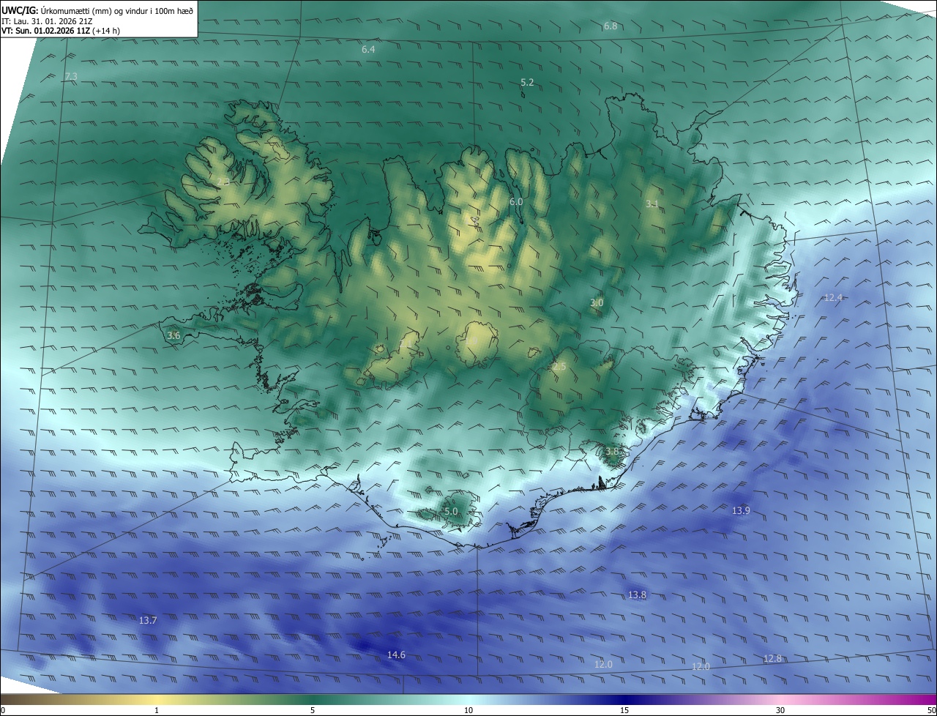
Task: Click the 5.0 value label
Action: coord(451,512)
